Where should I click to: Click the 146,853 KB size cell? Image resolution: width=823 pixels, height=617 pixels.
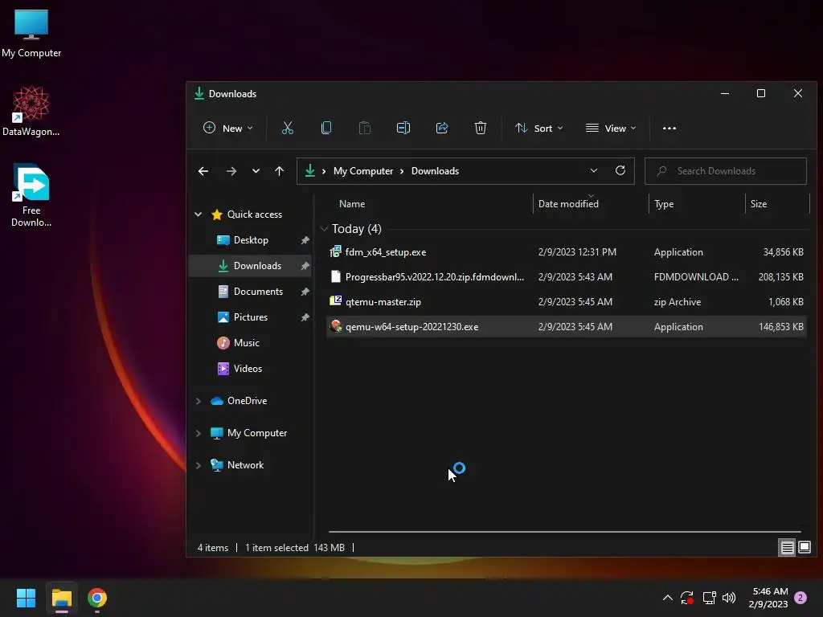coord(780,326)
